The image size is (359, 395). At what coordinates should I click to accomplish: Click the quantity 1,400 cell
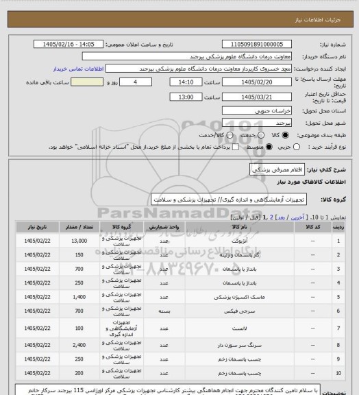(79, 297)
